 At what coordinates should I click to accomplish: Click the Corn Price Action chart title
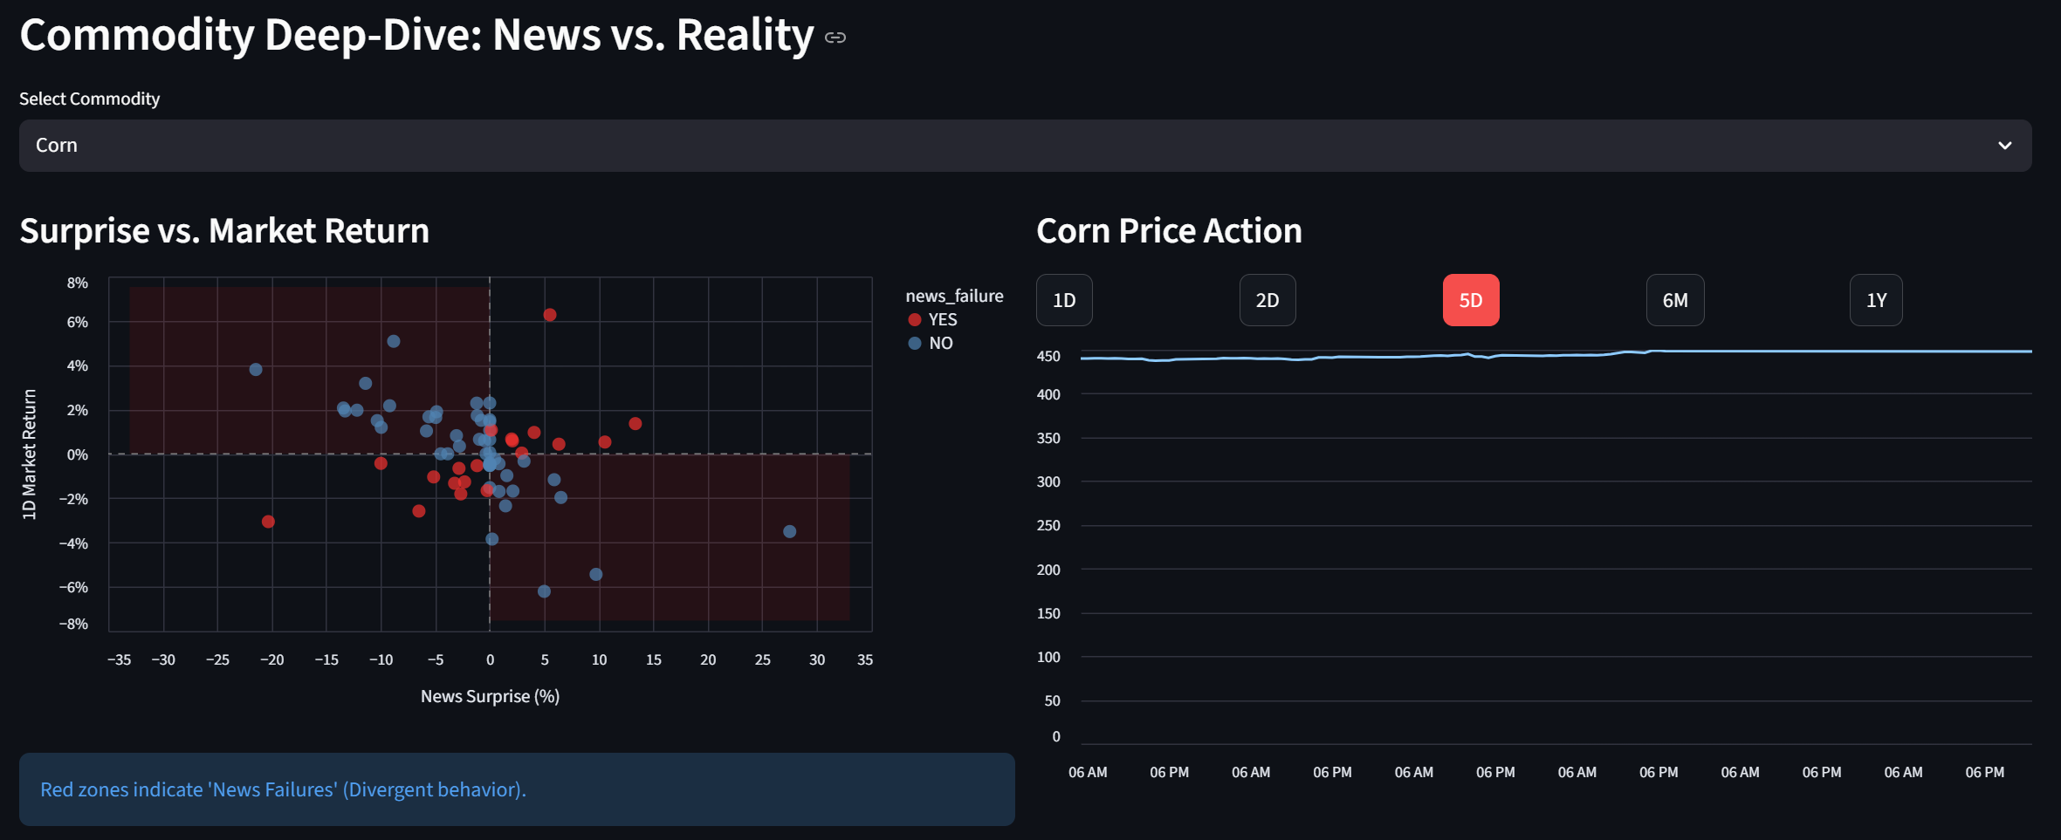1169,230
